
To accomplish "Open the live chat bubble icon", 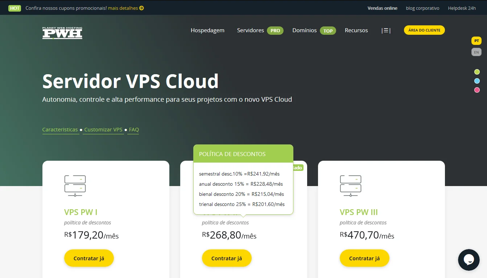I will coord(469,260).
